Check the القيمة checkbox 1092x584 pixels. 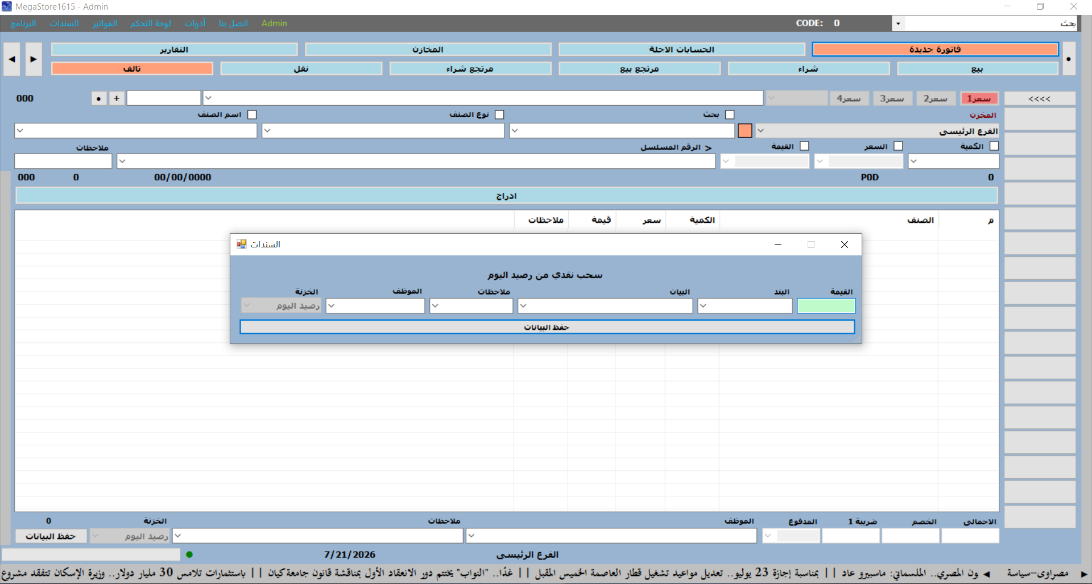click(x=804, y=146)
